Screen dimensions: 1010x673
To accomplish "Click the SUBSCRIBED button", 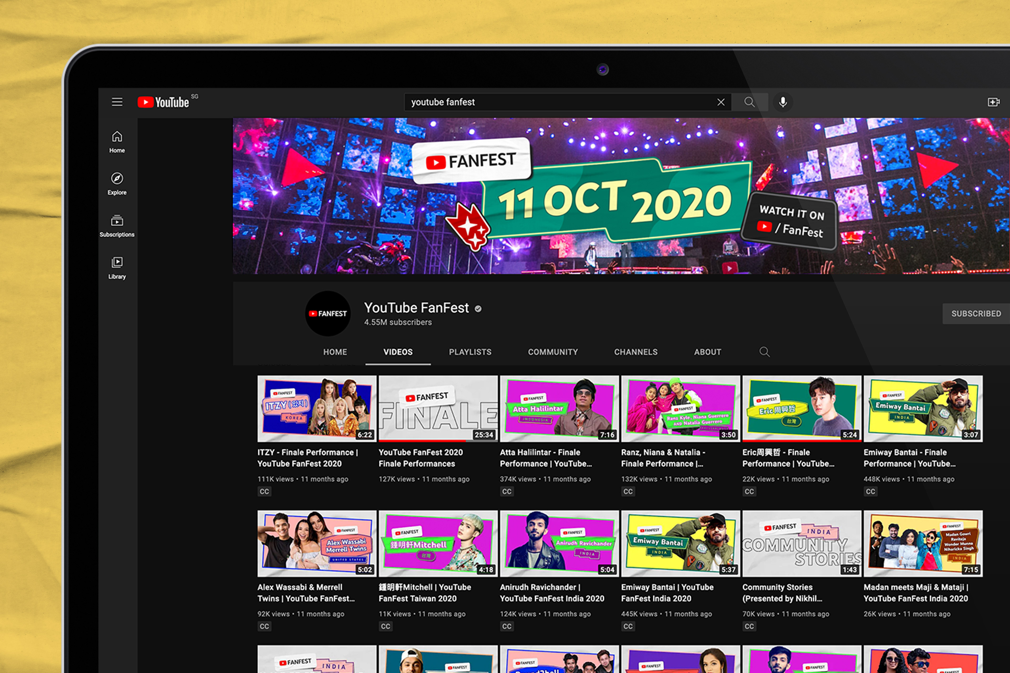I will [x=976, y=314].
